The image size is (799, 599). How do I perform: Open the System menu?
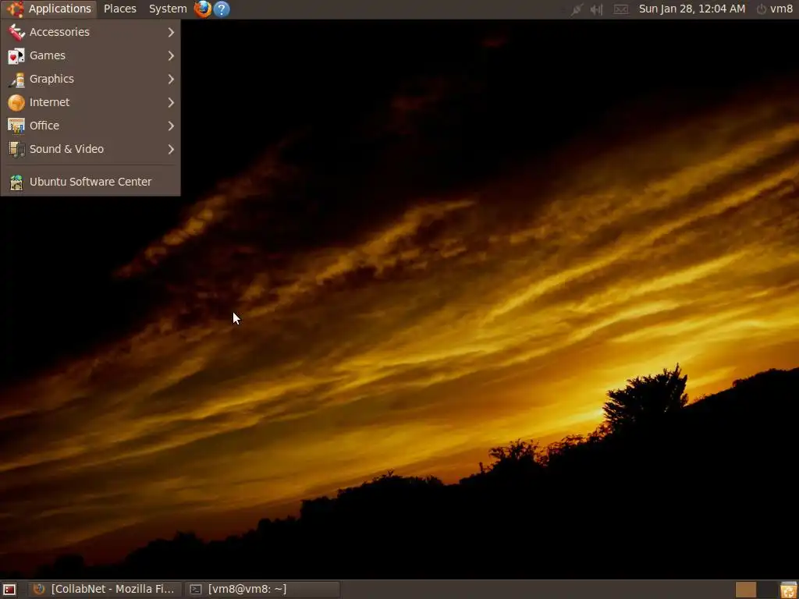pos(168,9)
